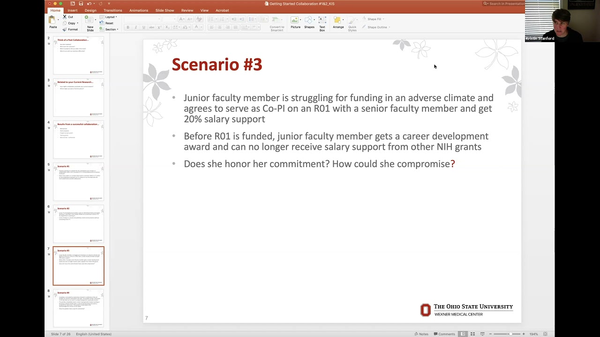Open sidebar layout icon in title bar
600x337 pixels.
72,3
